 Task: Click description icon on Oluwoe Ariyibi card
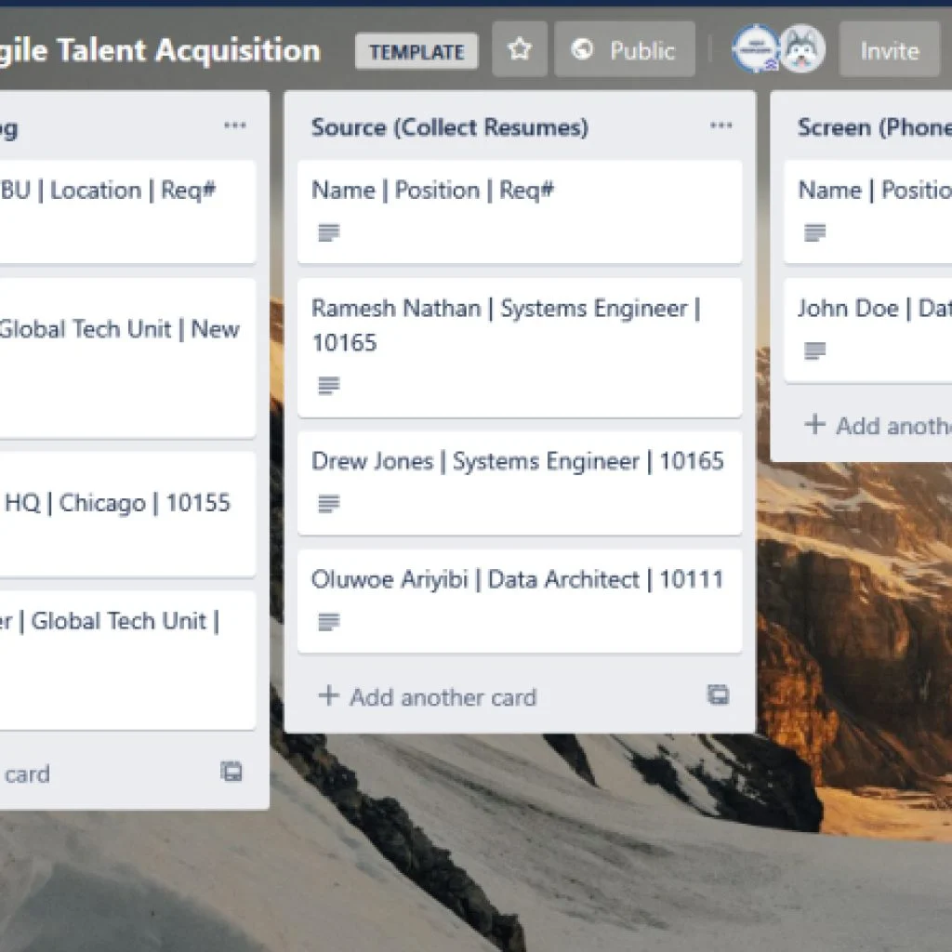328,622
